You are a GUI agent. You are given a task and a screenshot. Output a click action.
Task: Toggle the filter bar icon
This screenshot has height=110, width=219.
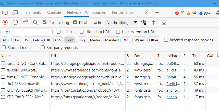pyautogui.click(x=26, y=22)
